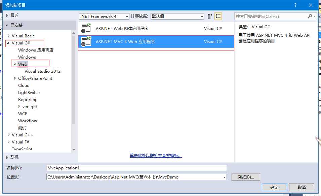Select the Visual C# tree item

21,43
